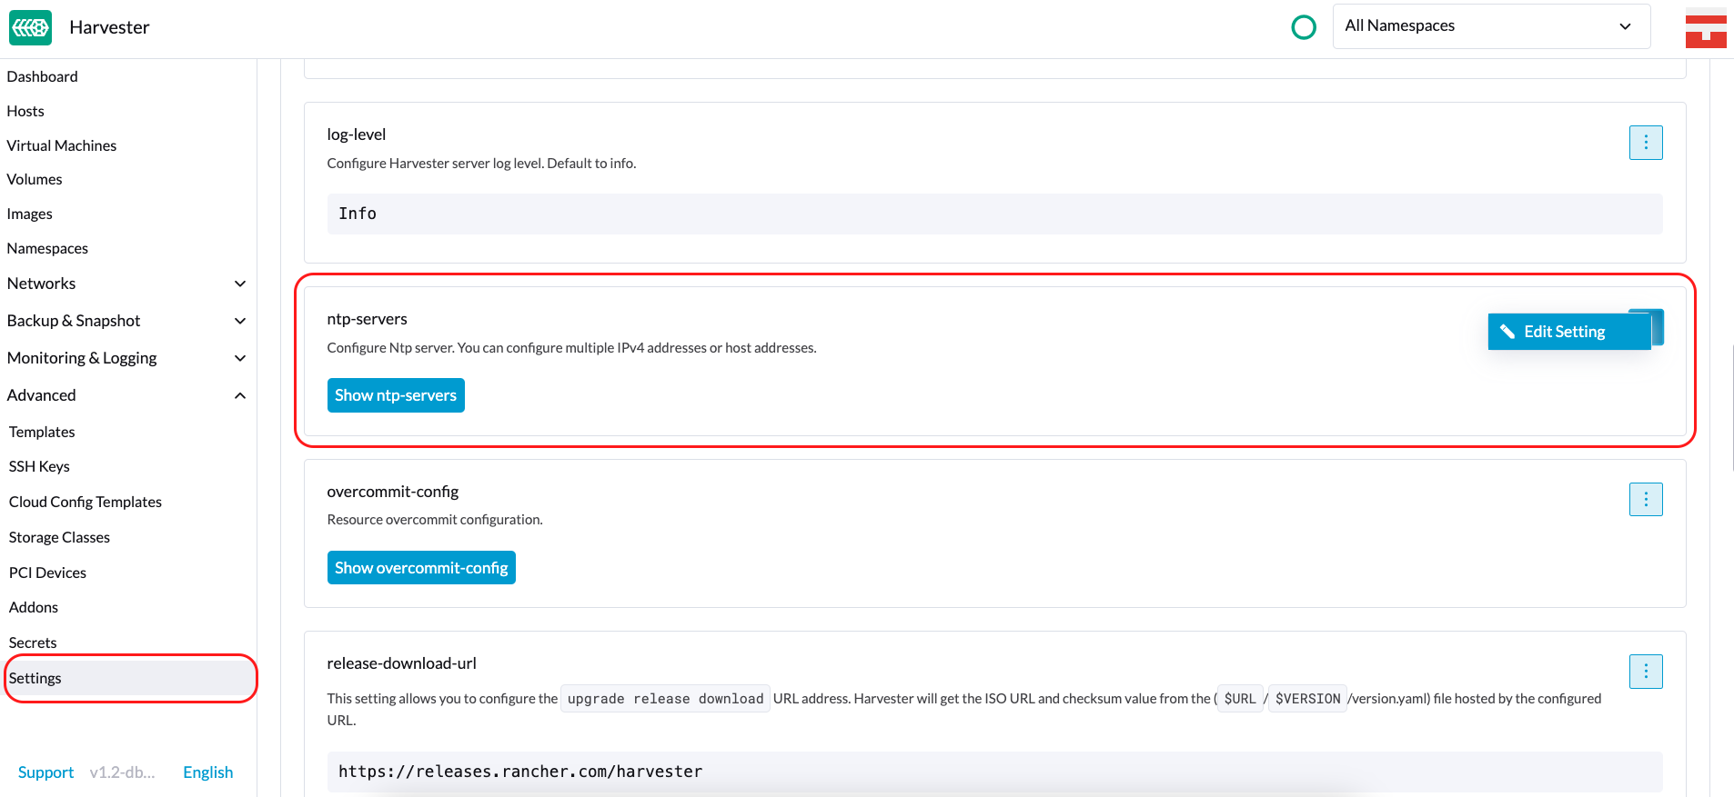Expand the Backup & Snapshot section
The height and width of the screenshot is (797, 1734).
(x=240, y=321)
